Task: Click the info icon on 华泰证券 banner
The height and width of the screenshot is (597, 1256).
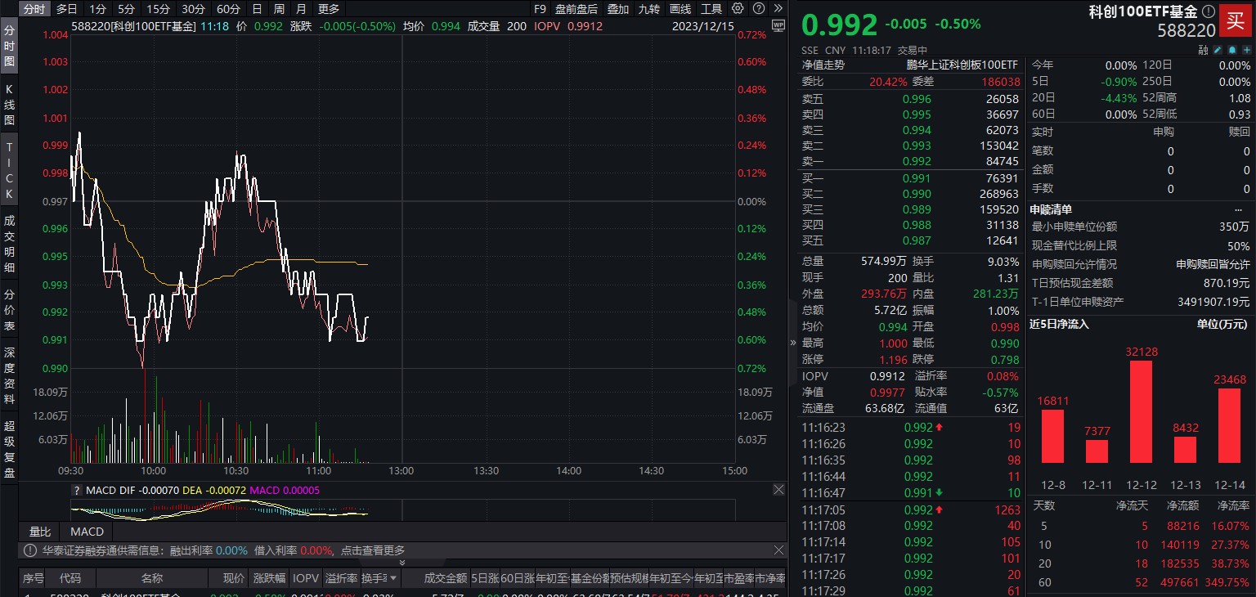Action: point(30,550)
